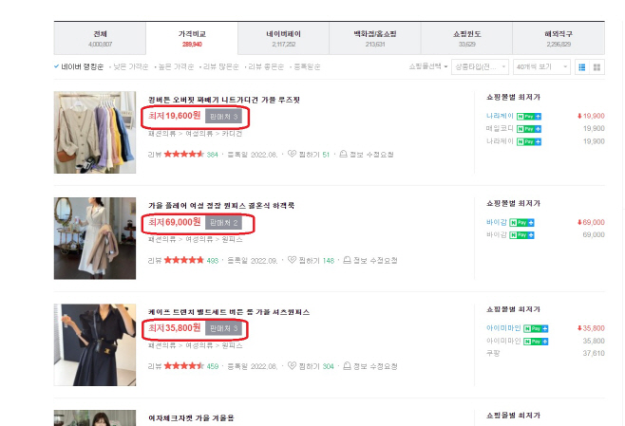Click the 찜하기 51 label
This screenshot has width=625, height=426.
pyautogui.click(x=314, y=154)
